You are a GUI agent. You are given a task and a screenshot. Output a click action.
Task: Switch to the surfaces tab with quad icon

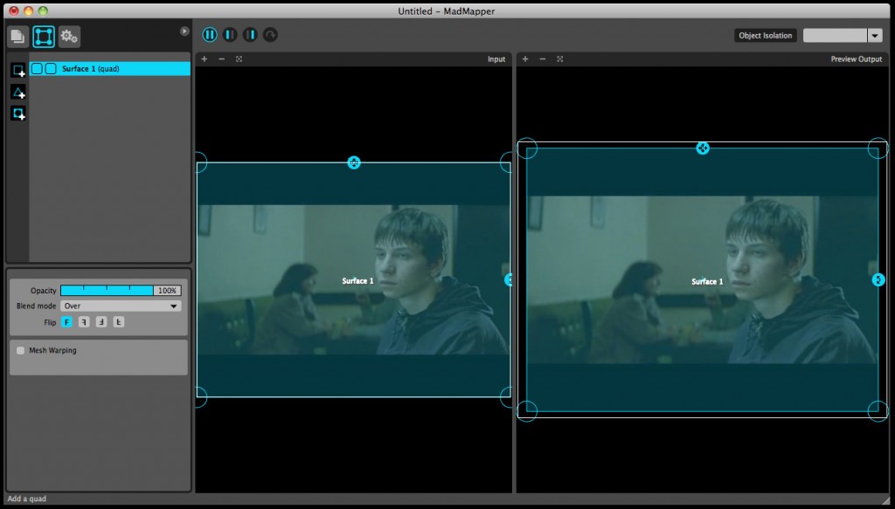pyautogui.click(x=44, y=37)
